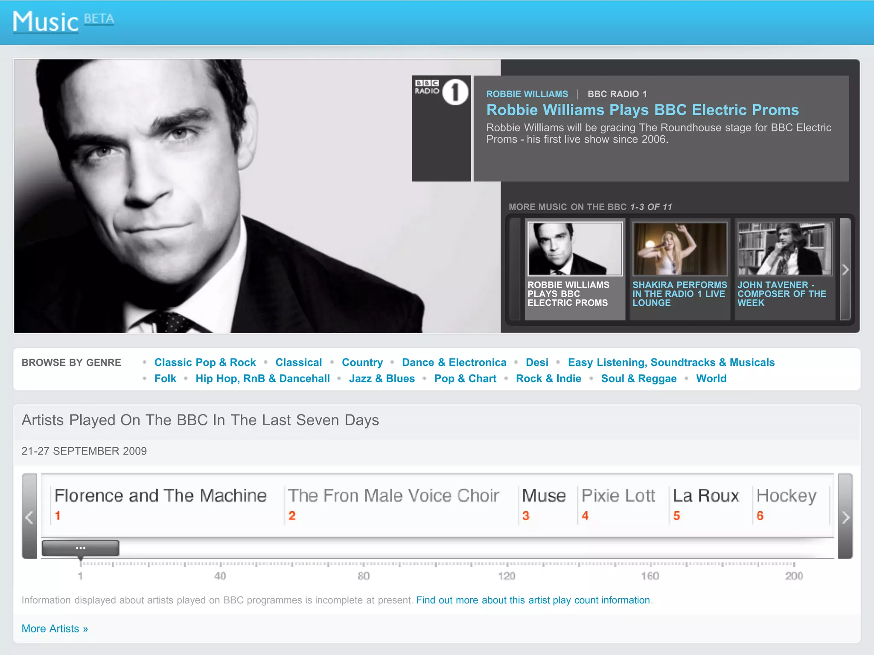Click the Music logo in header
Screen dimensions: 874x655
point(46,22)
